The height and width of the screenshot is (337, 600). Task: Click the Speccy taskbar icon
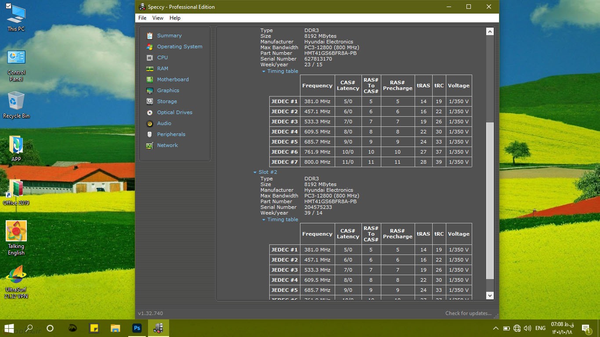pyautogui.click(x=159, y=328)
